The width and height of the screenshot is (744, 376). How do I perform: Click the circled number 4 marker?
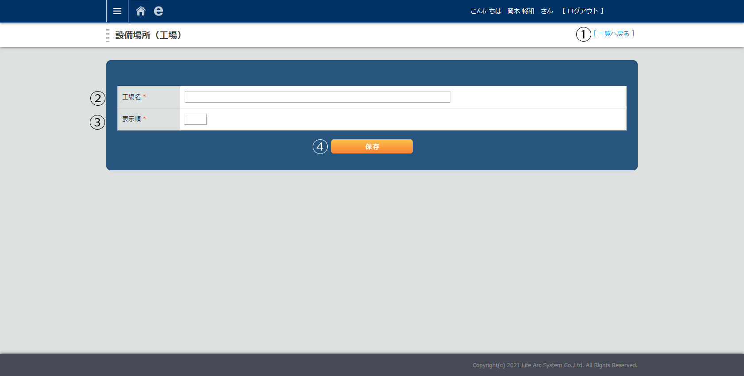point(320,146)
